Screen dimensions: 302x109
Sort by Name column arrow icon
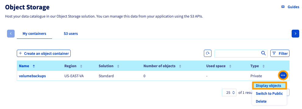34,66
